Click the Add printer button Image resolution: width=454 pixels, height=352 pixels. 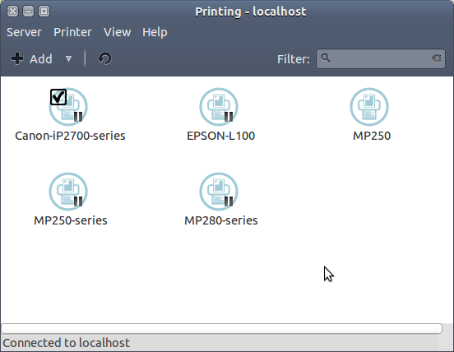pos(32,58)
